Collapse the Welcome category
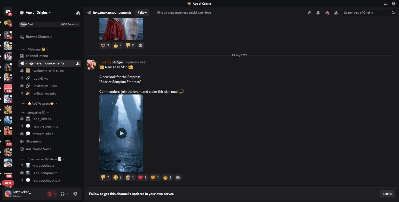Viewport: 399px width, 202px height. point(34,49)
